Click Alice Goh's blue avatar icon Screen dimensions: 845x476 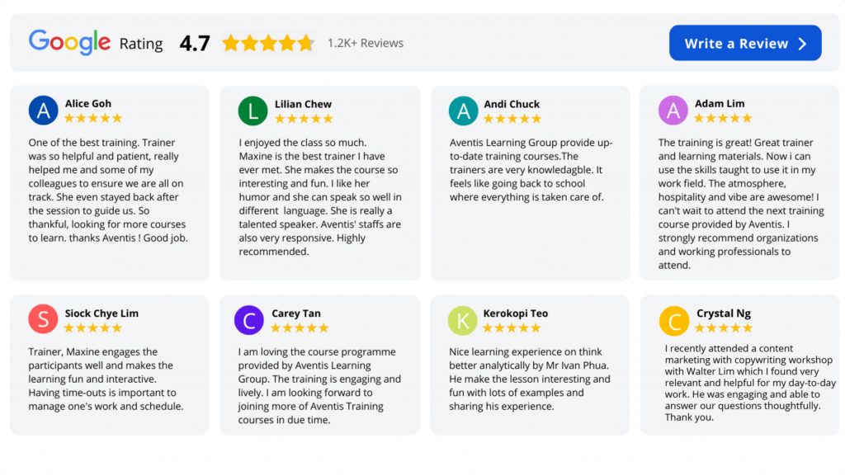pyautogui.click(x=43, y=111)
